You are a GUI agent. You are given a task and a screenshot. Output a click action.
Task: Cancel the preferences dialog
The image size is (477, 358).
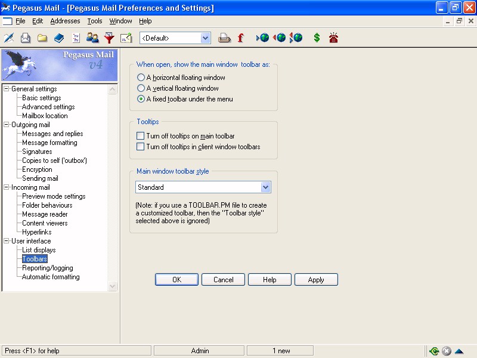(223, 279)
